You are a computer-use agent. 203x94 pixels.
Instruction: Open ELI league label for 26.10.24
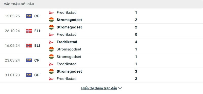click(x=37, y=31)
